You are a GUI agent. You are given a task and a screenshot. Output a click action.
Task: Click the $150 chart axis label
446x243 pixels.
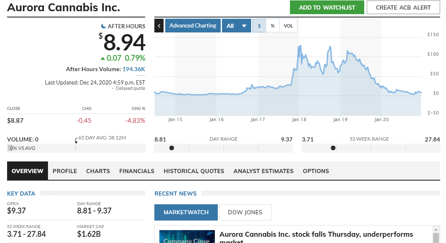point(433,35)
